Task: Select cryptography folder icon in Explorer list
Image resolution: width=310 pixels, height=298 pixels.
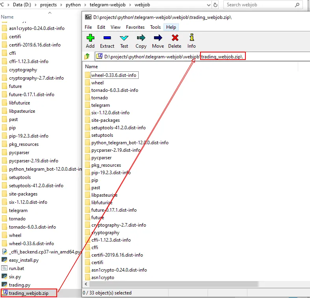Action: point(4,70)
